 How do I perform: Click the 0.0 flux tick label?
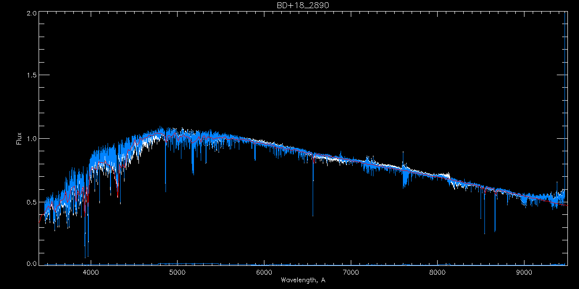point(31,263)
